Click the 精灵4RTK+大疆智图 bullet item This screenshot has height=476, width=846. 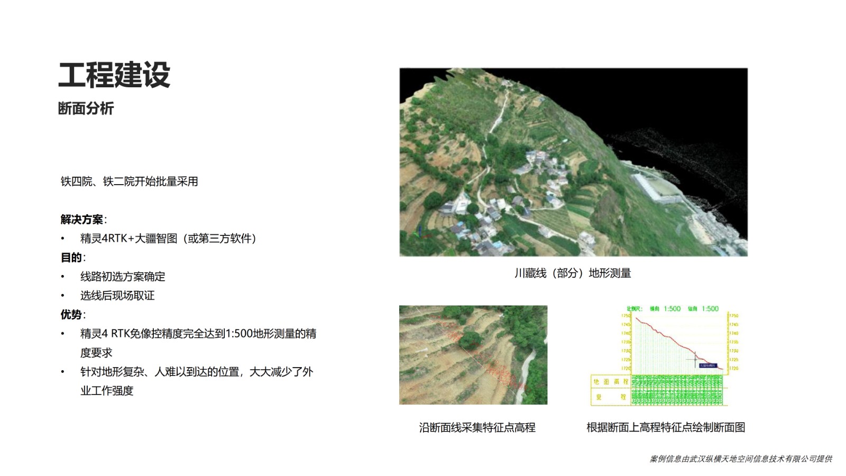168,239
